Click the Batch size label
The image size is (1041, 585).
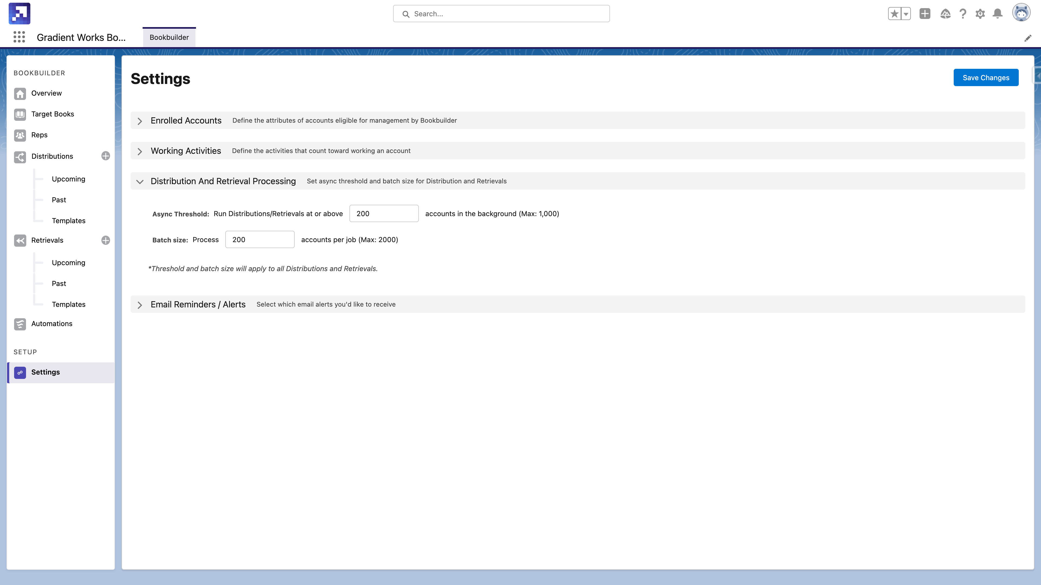170,240
